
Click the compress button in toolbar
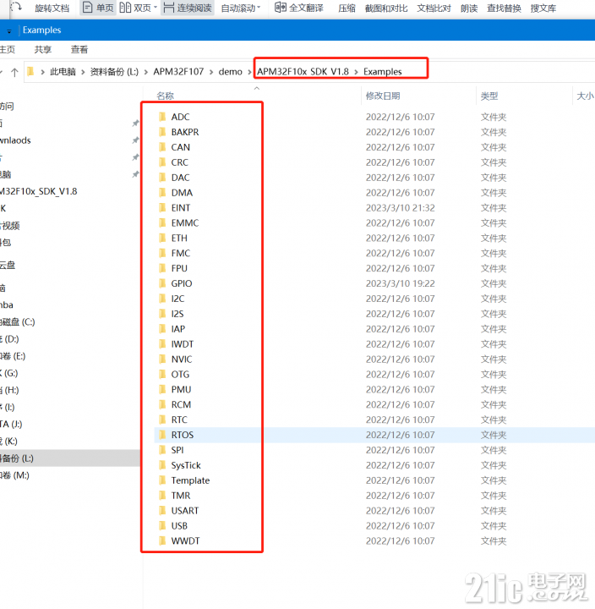coord(347,8)
